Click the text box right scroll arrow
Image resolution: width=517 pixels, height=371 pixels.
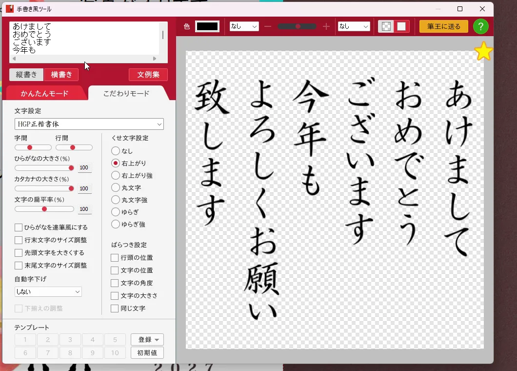154,59
